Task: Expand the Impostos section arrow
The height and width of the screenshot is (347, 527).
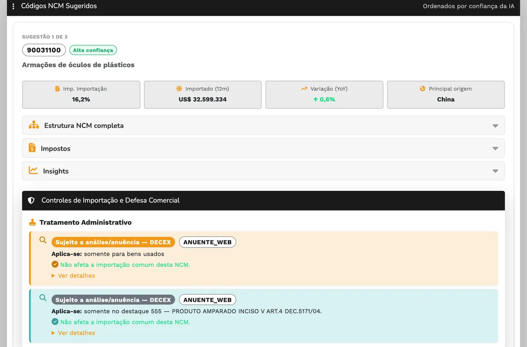Action: click(495, 149)
